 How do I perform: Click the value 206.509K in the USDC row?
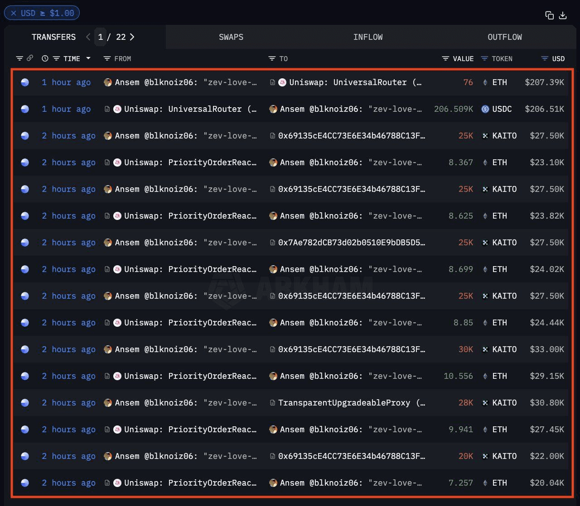point(454,109)
